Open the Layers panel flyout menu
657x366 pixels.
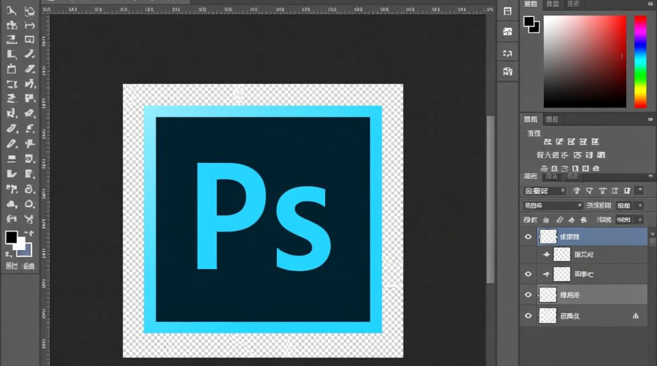[650, 176]
